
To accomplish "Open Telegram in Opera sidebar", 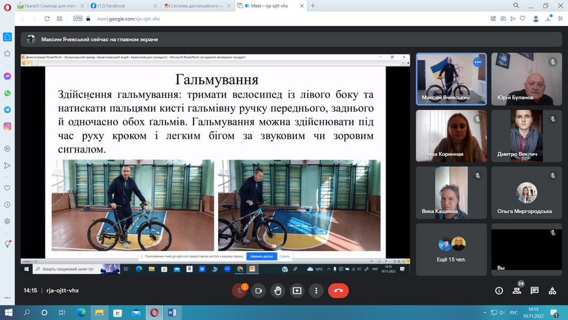I will [x=7, y=109].
